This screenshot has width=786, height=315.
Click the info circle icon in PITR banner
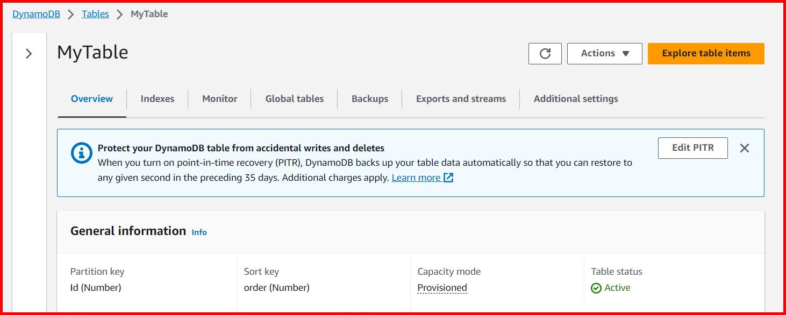(x=80, y=154)
